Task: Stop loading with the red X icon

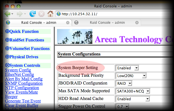Action: 41,14
